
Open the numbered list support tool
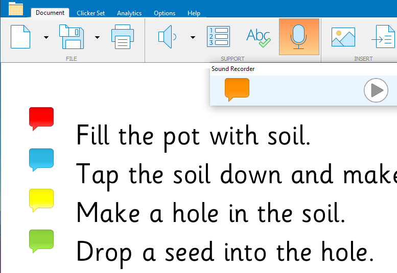(x=218, y=37)
